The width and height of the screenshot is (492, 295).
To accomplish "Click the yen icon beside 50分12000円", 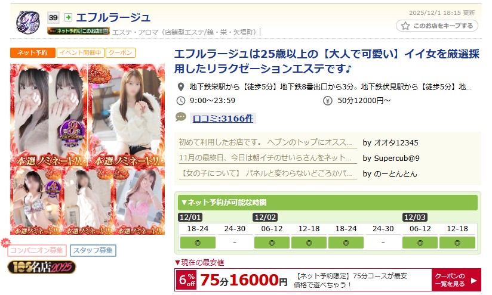I will coord(328,101).
